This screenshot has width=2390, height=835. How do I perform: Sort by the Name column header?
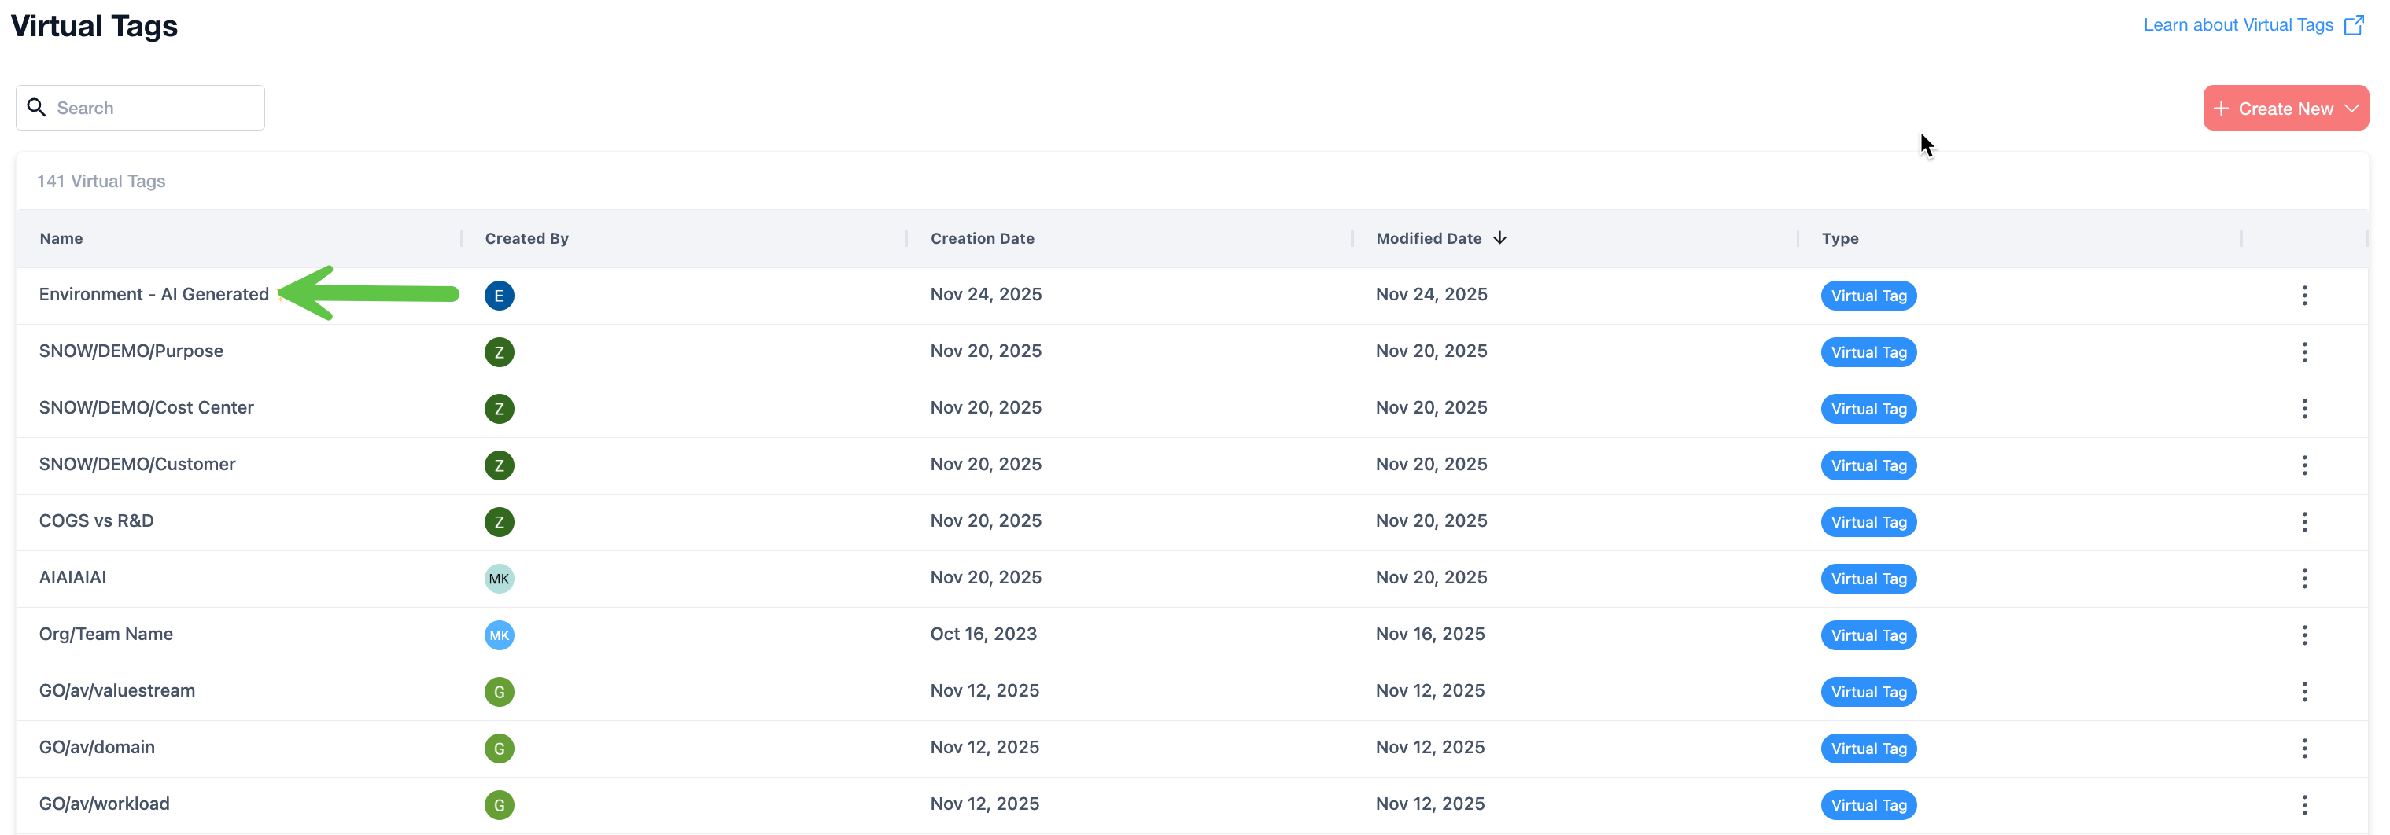coord(61,238)
